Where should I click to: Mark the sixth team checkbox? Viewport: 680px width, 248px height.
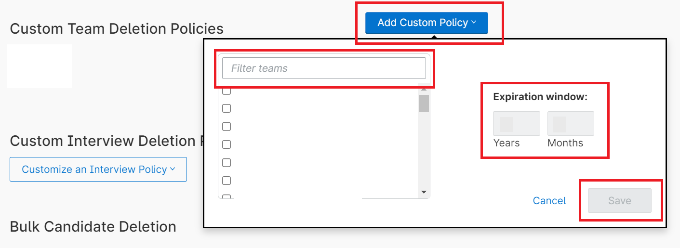(x=227, y=181)
